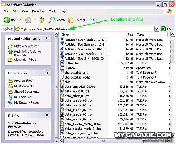Expand the Address bar dropdown

157,29
